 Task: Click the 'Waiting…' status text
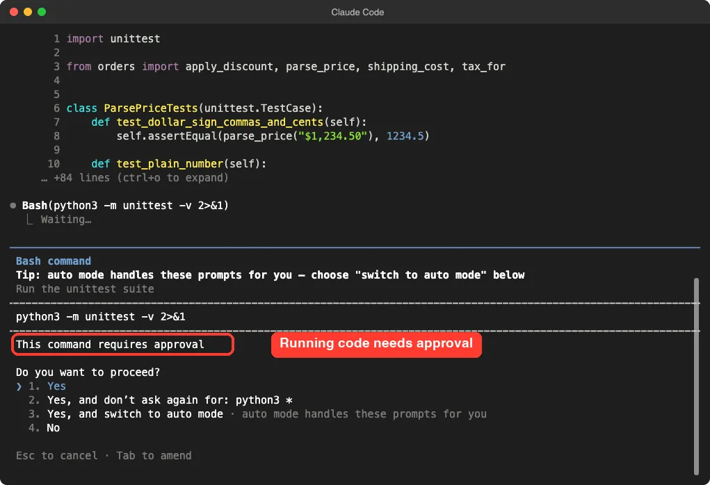coord(66,220)
